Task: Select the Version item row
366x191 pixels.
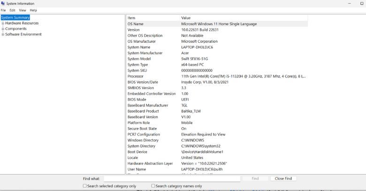Action: point(217,30)
